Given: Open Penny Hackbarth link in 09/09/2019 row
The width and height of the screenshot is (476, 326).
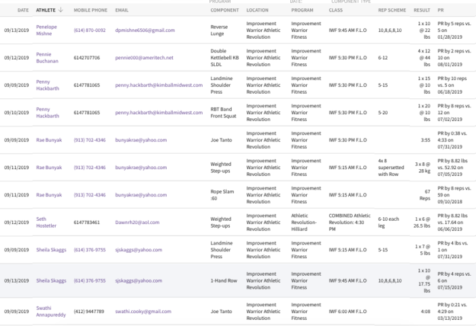Looking at the screenshot, I should pyautogui.click(x=48, y=85).
